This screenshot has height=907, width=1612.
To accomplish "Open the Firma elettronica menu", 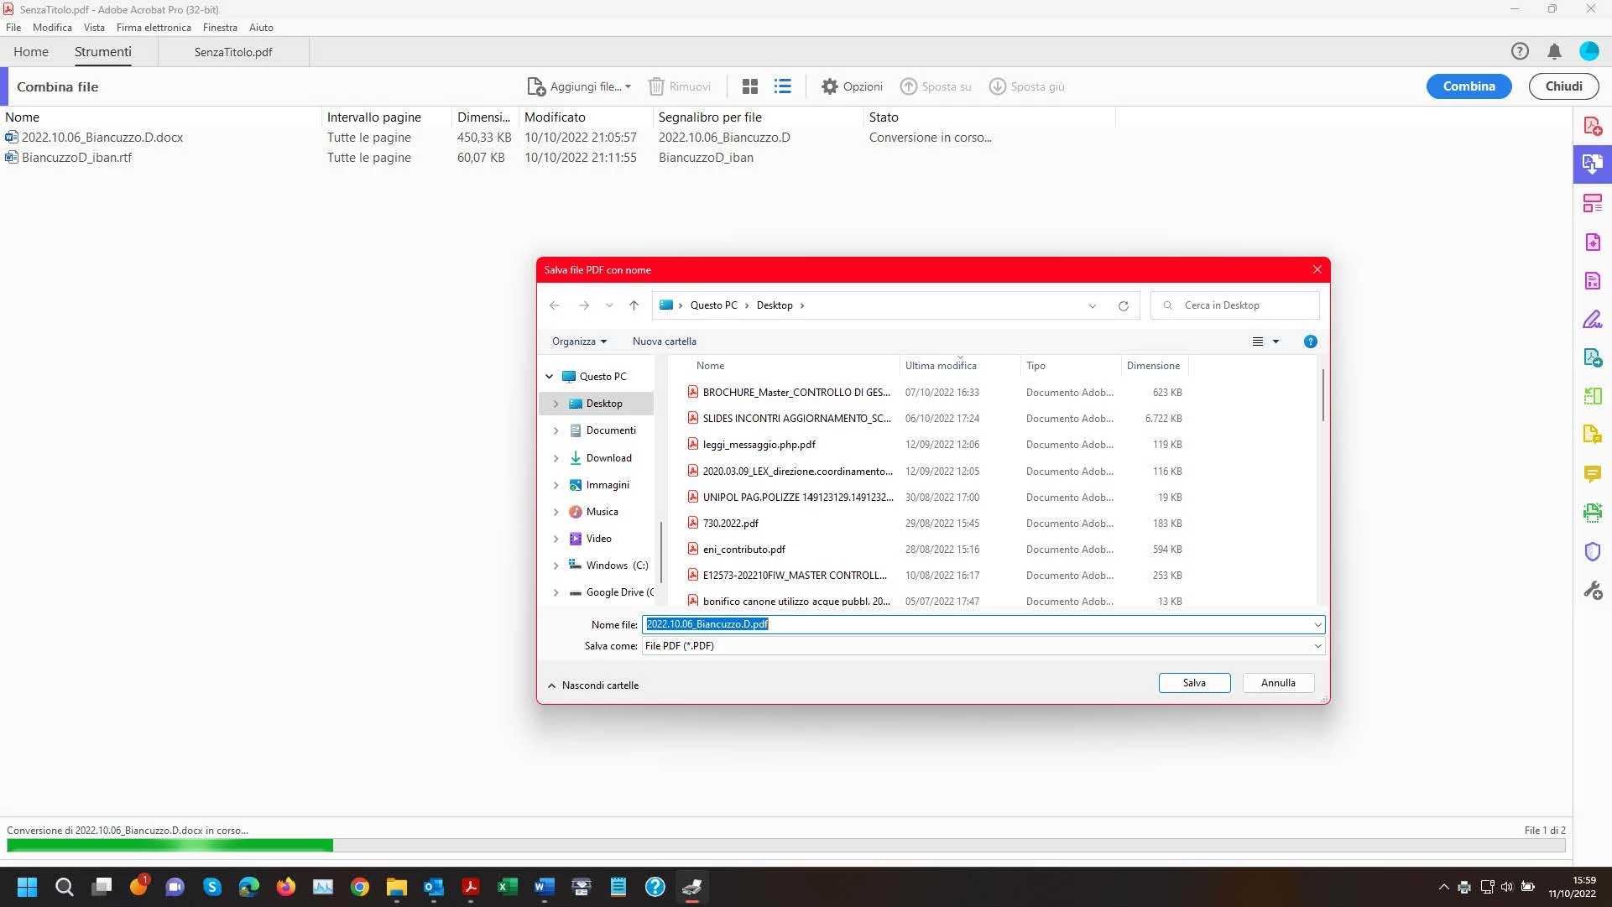I will tap(154, 28).
